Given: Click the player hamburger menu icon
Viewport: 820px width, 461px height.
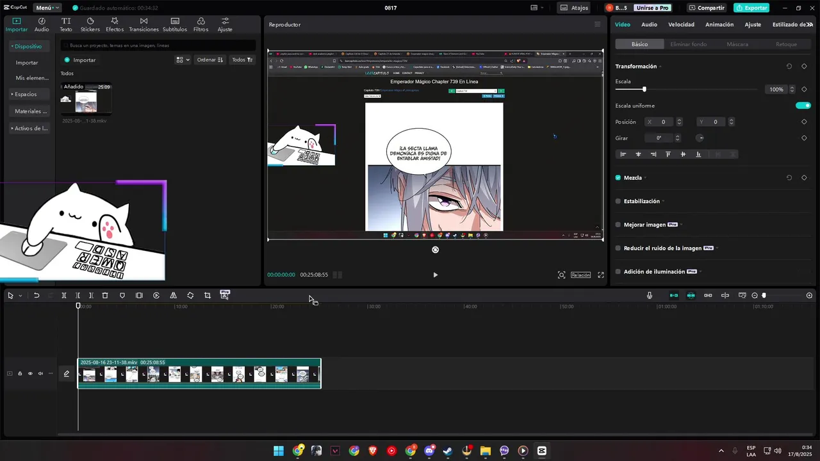Looking at the screenshot, I should tap(598, 24).
